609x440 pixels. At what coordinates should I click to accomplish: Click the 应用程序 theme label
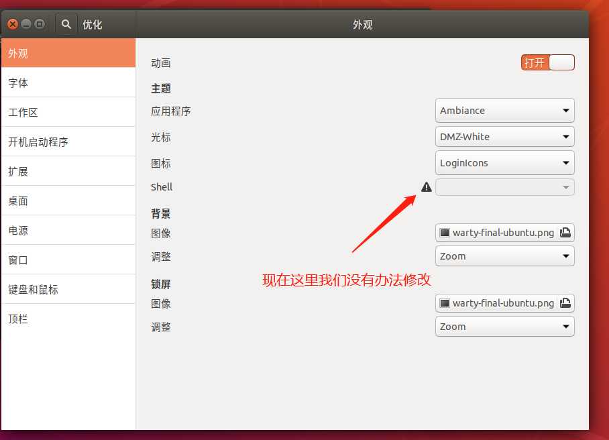[x=171, y=111]
